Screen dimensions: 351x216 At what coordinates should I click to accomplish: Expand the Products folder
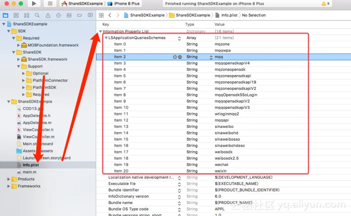click(x=9, y=179)
